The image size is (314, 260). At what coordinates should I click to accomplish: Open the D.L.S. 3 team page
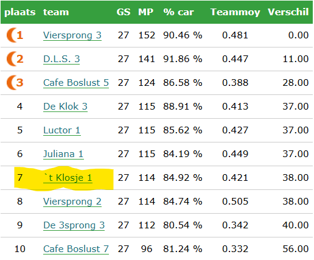coord(61,59)
